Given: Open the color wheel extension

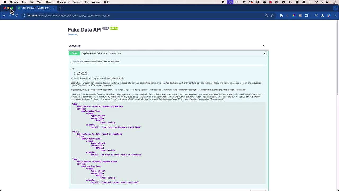Looking at the screenshot, I should pos(294,16).
